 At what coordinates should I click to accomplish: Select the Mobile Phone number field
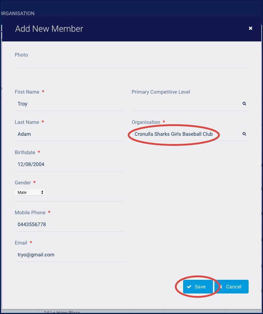pos(69,224)
